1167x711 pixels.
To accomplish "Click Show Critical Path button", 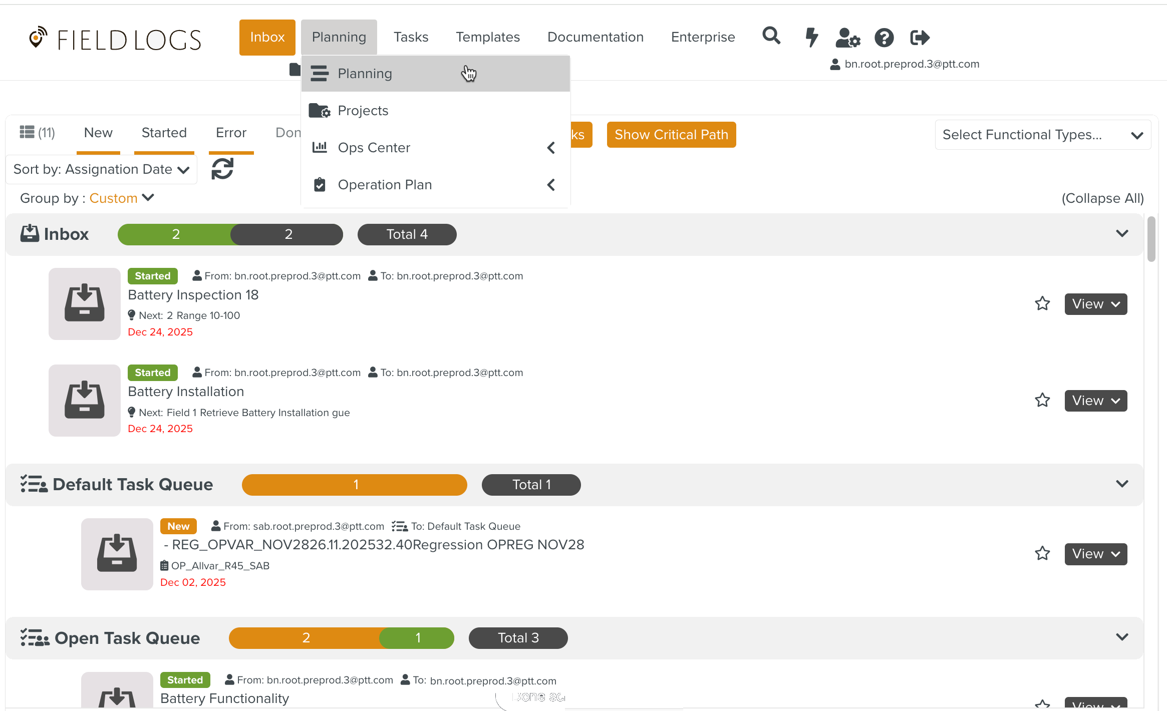I will (671, 135).
